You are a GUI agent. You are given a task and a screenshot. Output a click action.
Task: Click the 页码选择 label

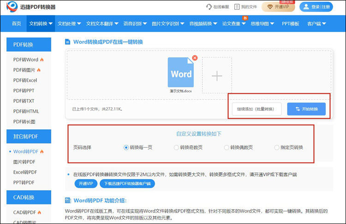click(x=82, y=147)
